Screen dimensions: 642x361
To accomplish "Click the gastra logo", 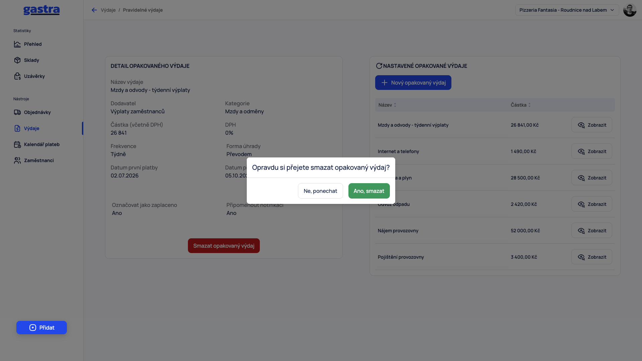I will pos(41,10).
